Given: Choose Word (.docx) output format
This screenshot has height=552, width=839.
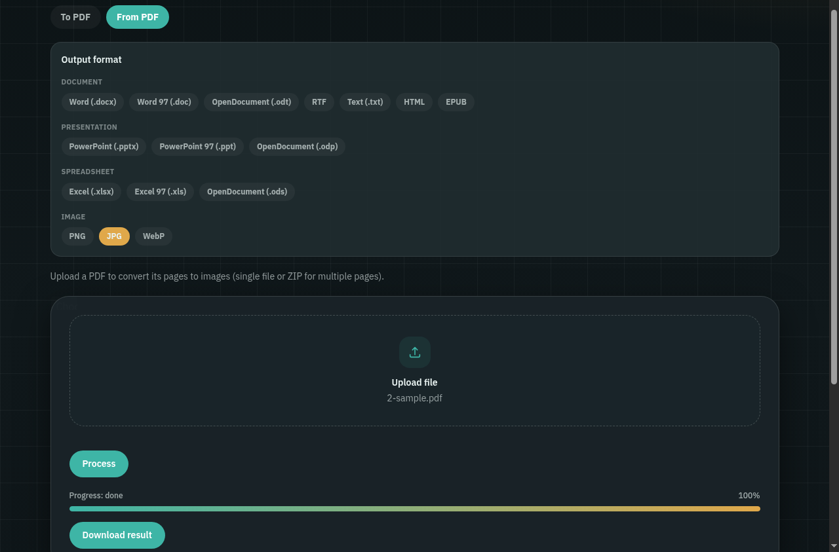Looking at the screenshot, I should click(92, 102).
